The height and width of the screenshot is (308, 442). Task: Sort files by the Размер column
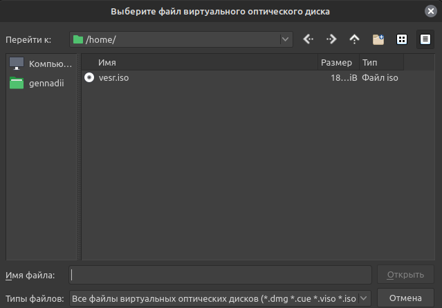(337, 62)
